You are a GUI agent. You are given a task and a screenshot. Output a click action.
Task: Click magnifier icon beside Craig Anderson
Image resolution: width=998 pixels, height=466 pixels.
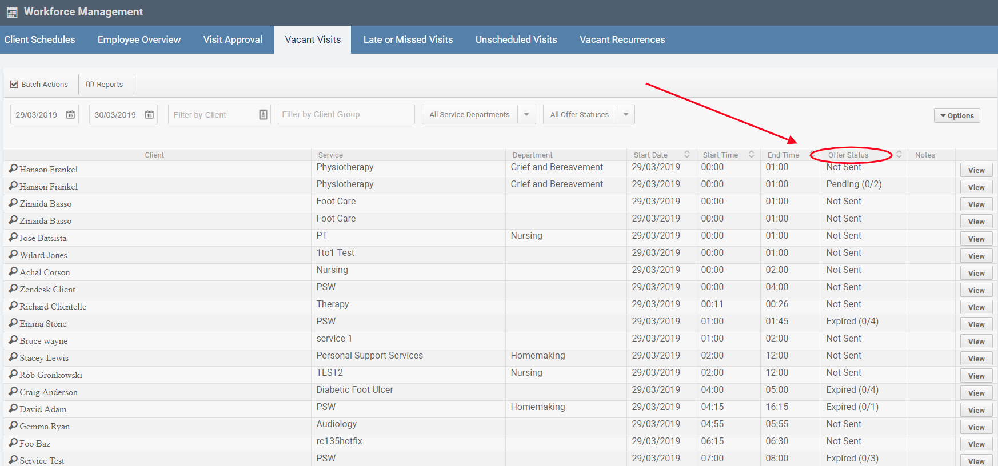click(13, 392)
